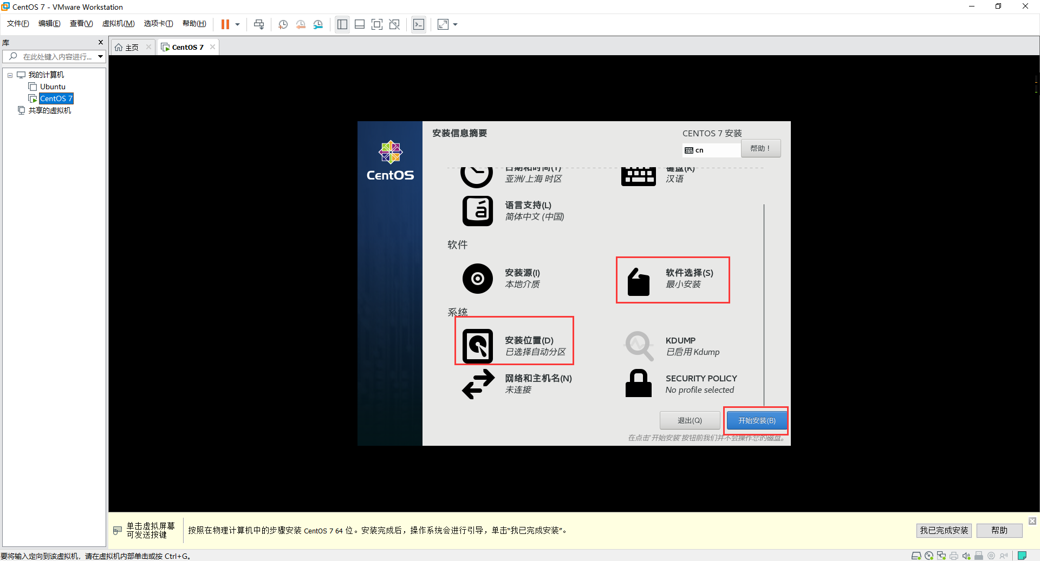Click the send Ctrl+Alt+Del toolbar icon

point(259,24)
